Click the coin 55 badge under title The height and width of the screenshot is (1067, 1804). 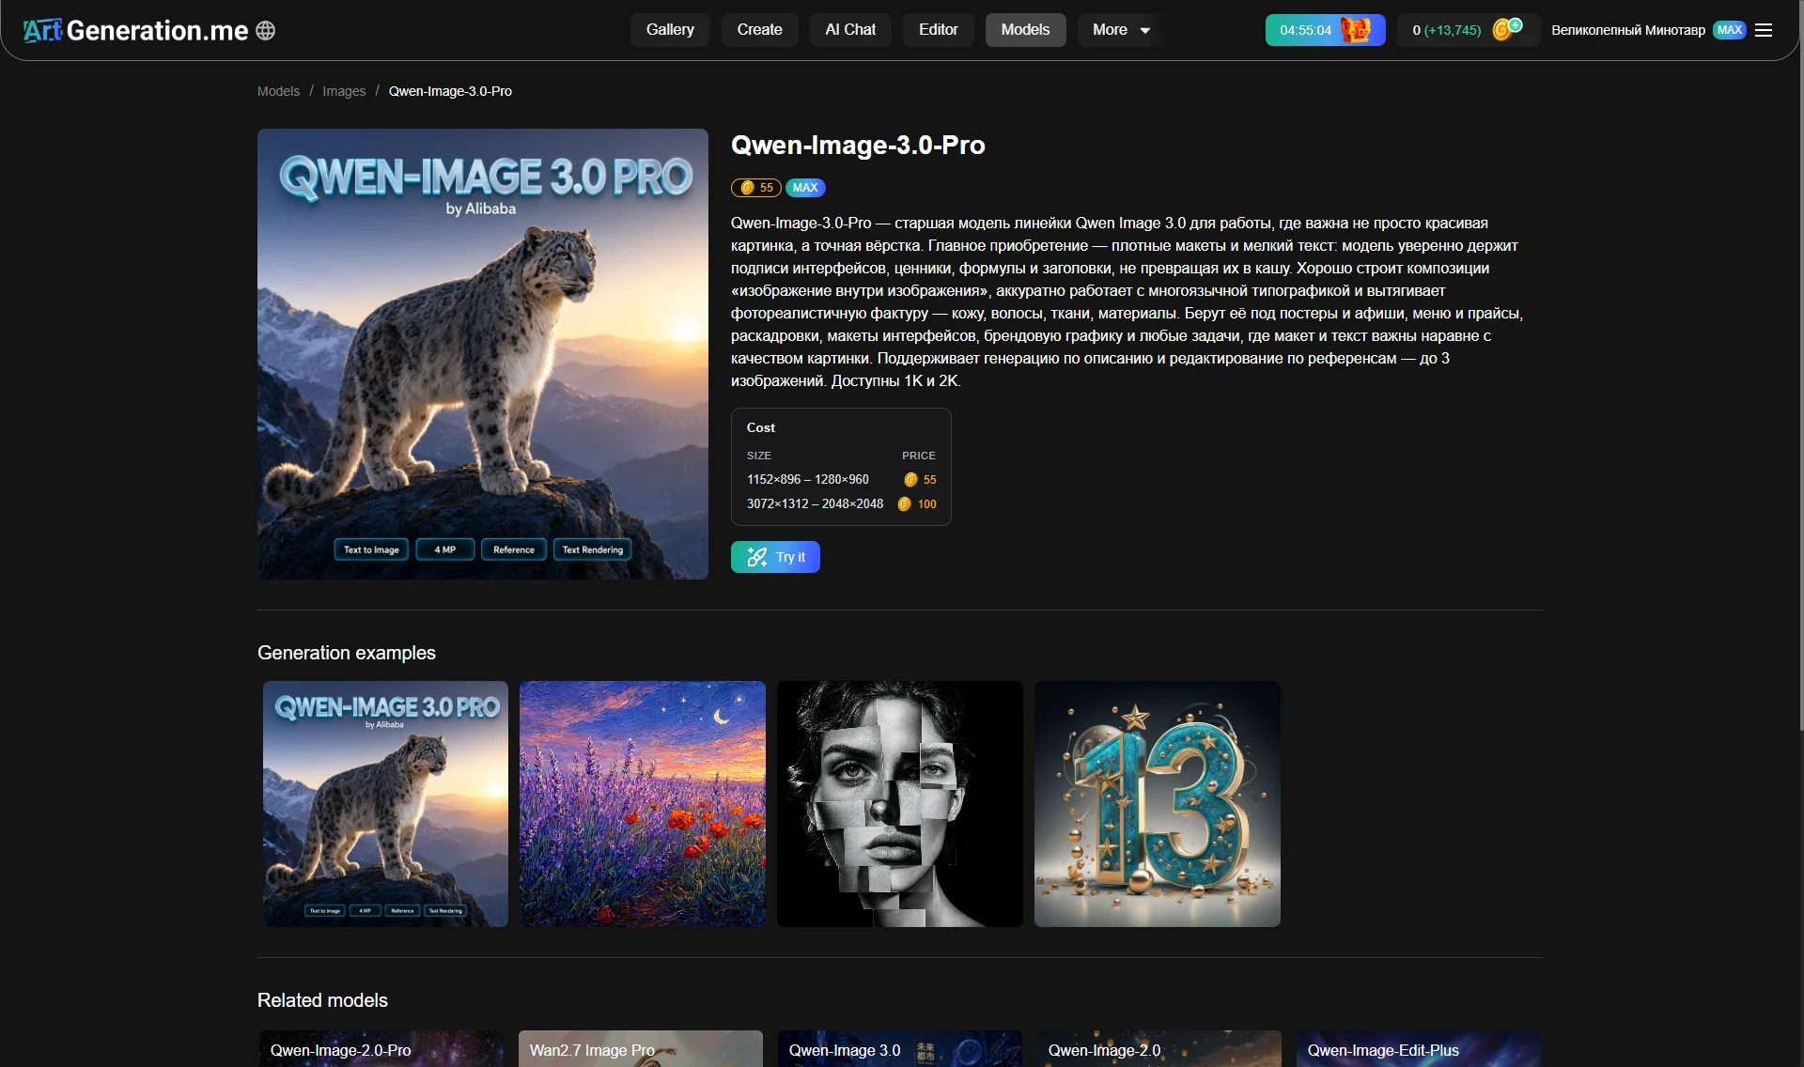[x=756, y=188]
